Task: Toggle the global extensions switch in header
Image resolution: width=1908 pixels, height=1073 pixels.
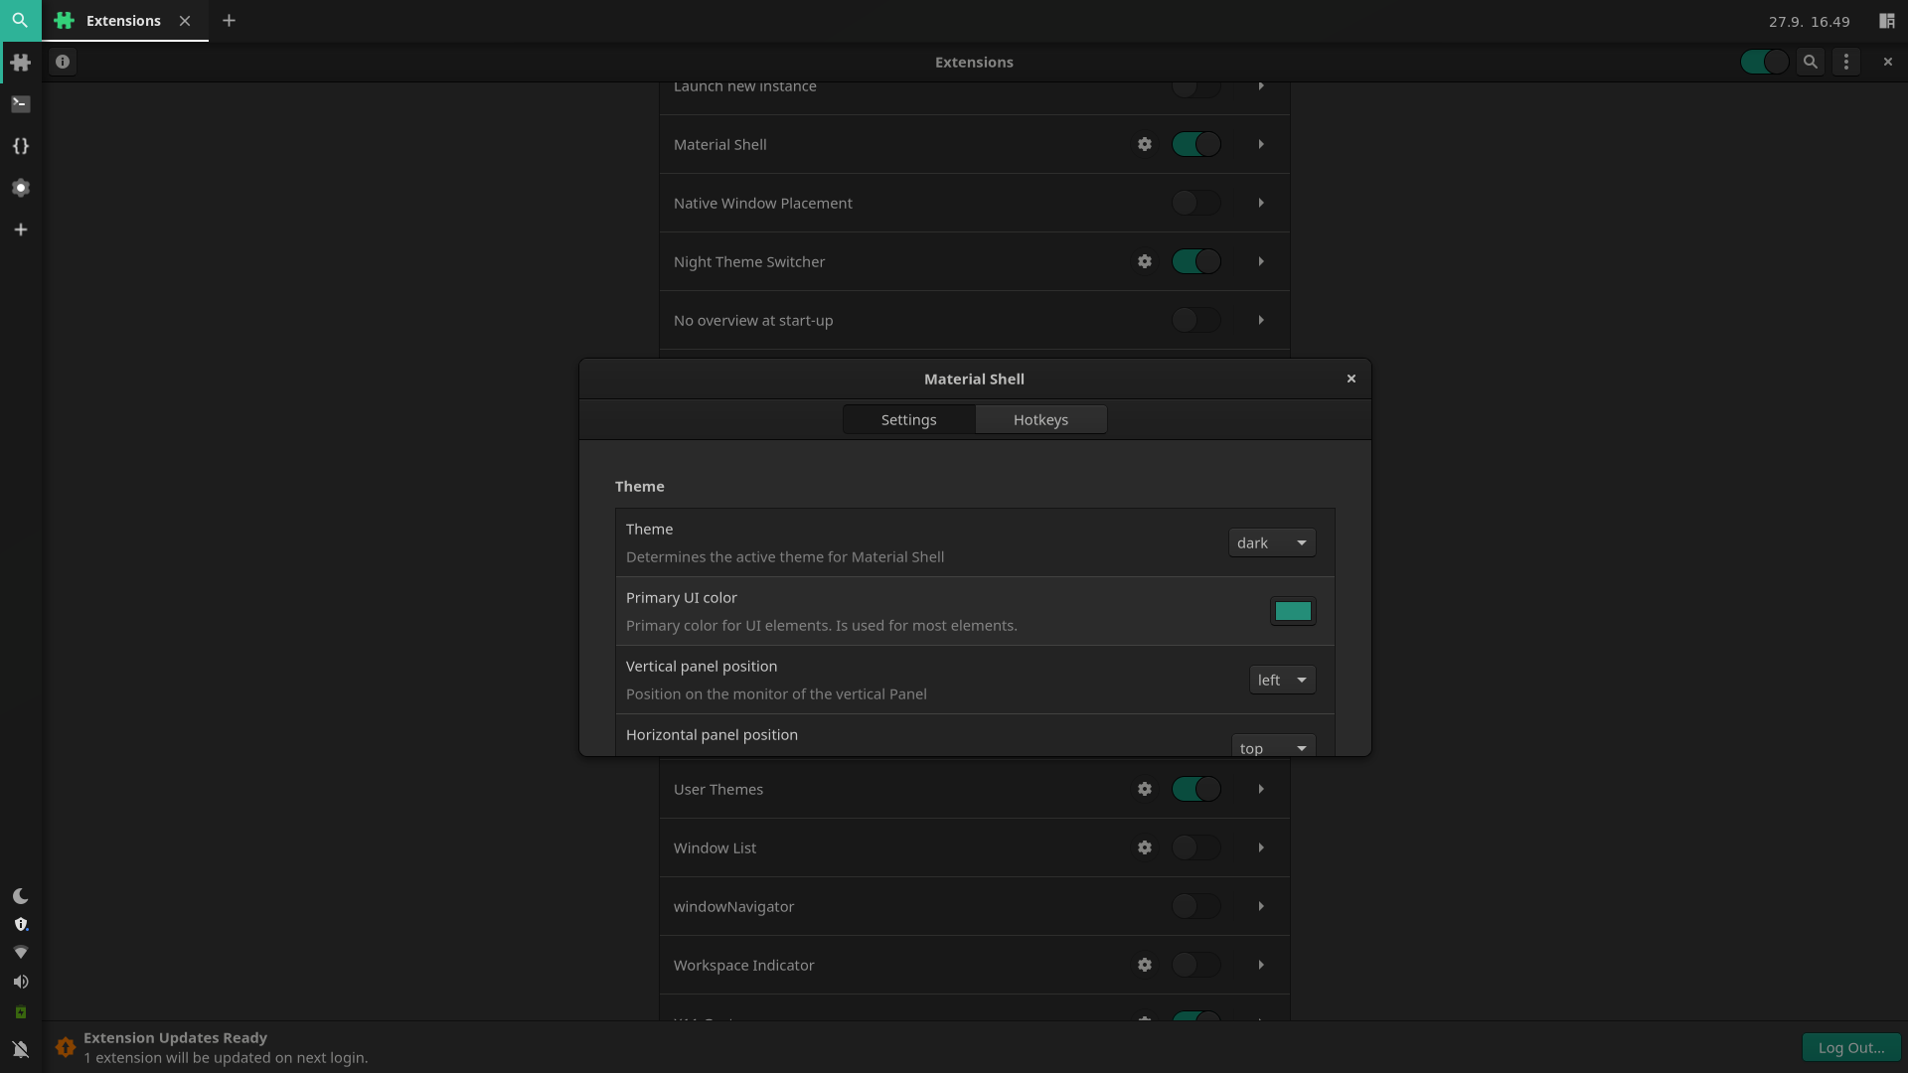Action: [x=1765, y=62]
